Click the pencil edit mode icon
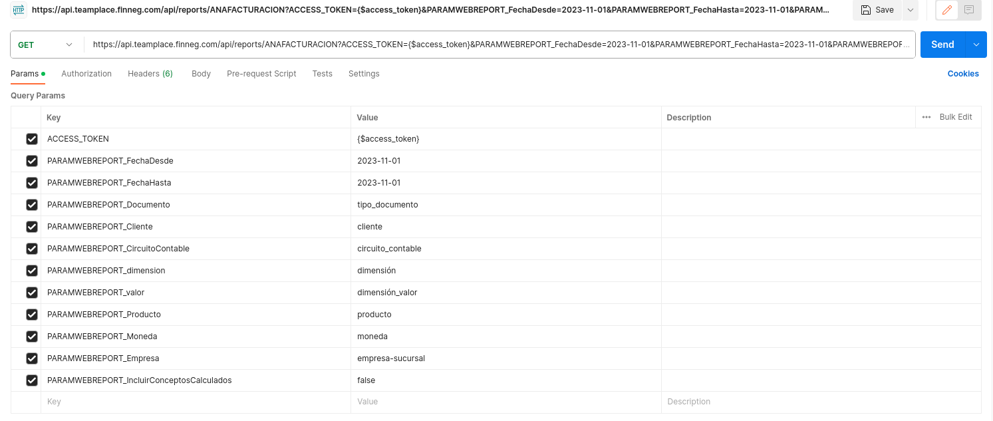The image size is (993, 421). [x=947, y=10]
